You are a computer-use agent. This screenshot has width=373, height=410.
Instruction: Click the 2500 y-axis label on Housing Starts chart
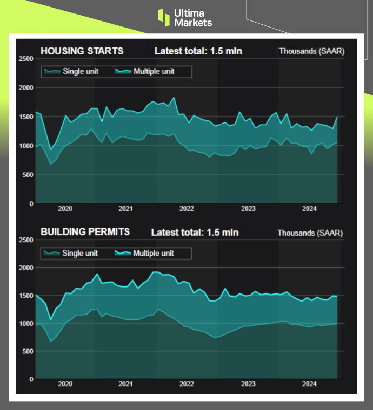[25, 59]
